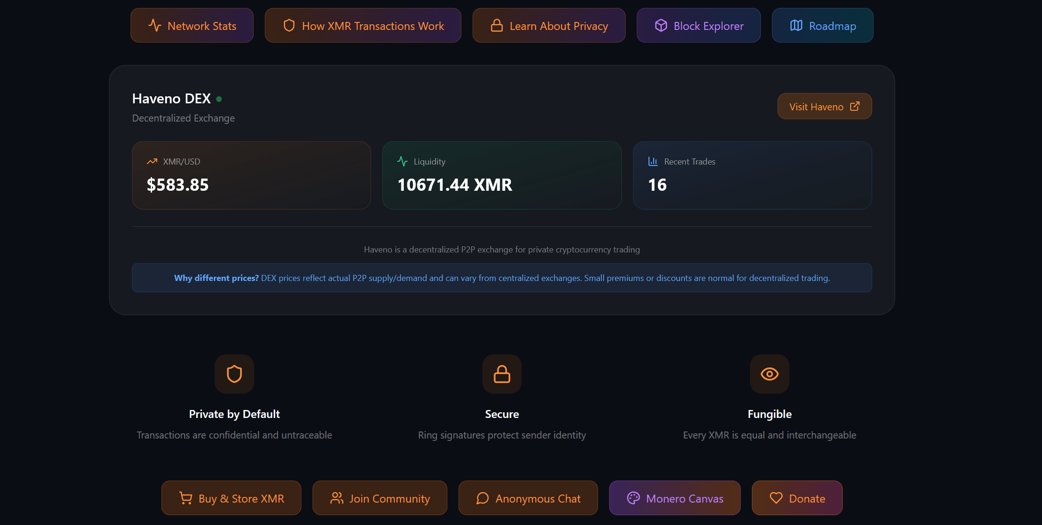This screenshot has width=1042, height=525.
Task: Click the green online status dot beside Haveno DEX
Action: point(219,99)
